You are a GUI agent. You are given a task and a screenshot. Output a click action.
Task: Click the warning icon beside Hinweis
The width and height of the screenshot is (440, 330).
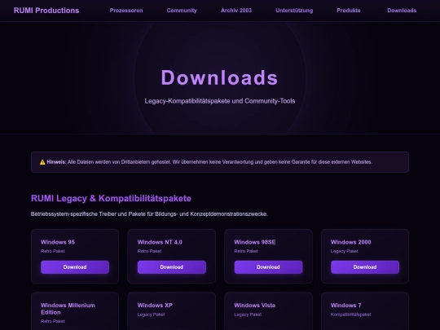(x=42, y=162)
